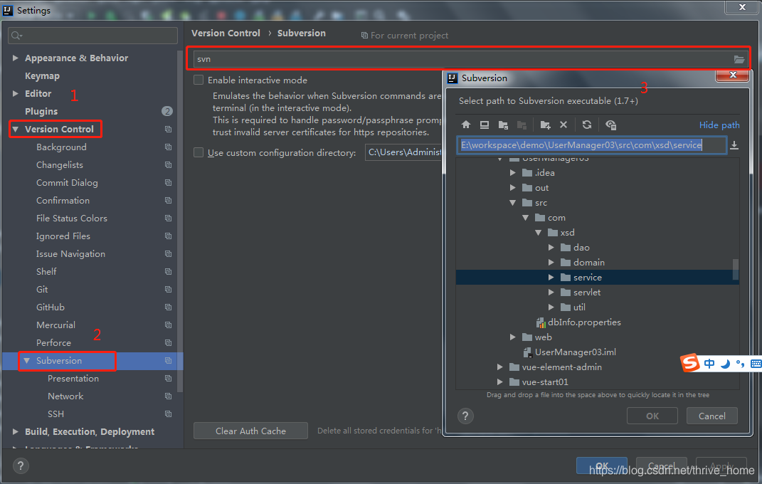
Task: Select the util folder
Action: 579,307
